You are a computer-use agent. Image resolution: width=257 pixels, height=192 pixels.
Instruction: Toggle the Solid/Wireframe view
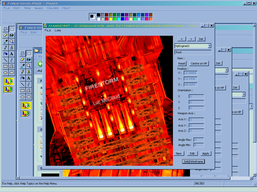(193, 161)
